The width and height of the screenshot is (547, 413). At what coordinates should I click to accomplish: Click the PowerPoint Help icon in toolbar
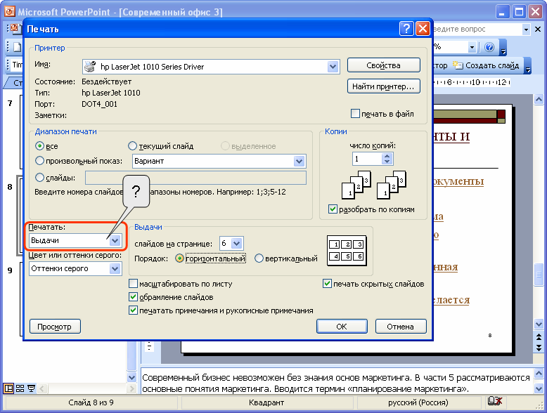click(x=489, y=47)
